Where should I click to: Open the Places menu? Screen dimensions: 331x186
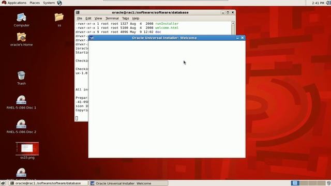(35, 3)
